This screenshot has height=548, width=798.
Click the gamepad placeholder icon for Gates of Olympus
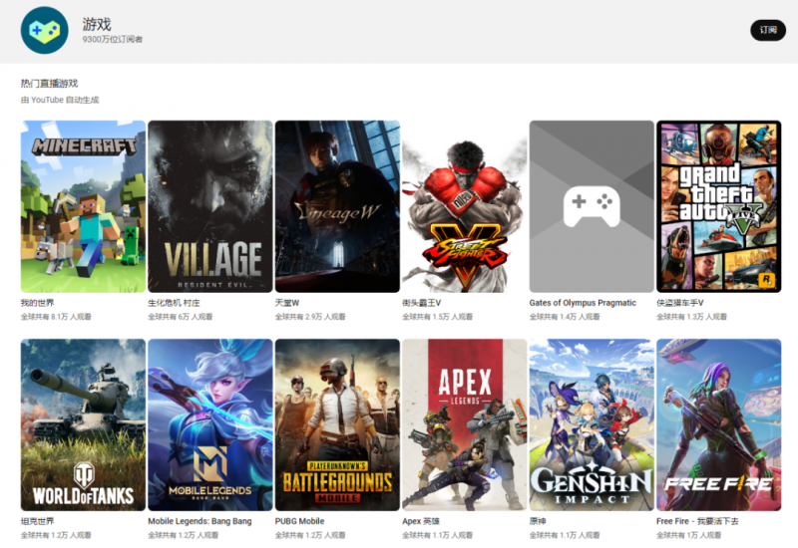point(592,206)
